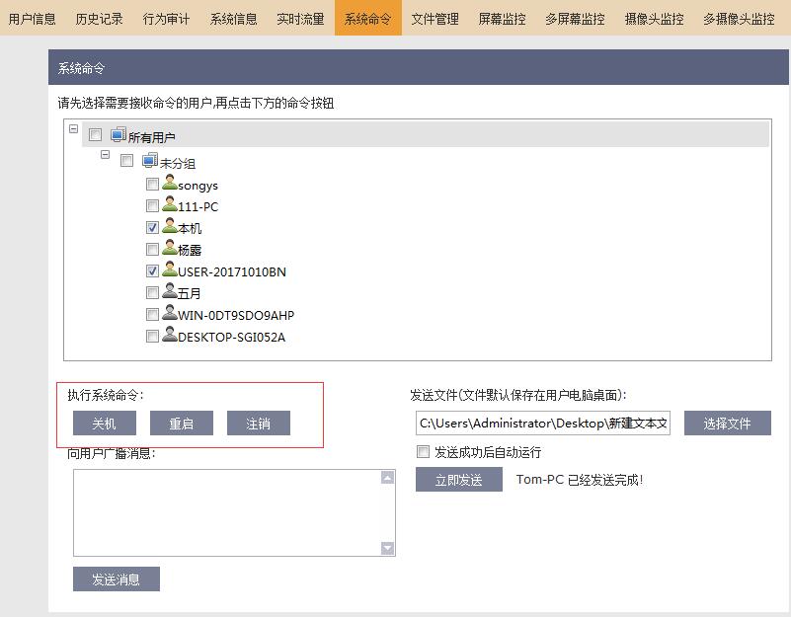Switch to the 文件管理 tab
Image resolution: width=791 pixels, height=617 pixels.
click(x=435, y=19)
